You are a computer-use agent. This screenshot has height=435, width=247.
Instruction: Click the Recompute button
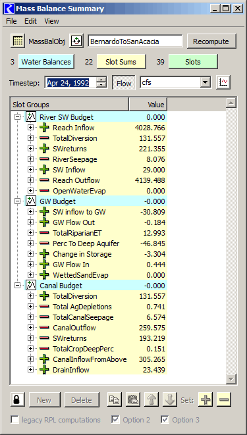tap(211, 41)
